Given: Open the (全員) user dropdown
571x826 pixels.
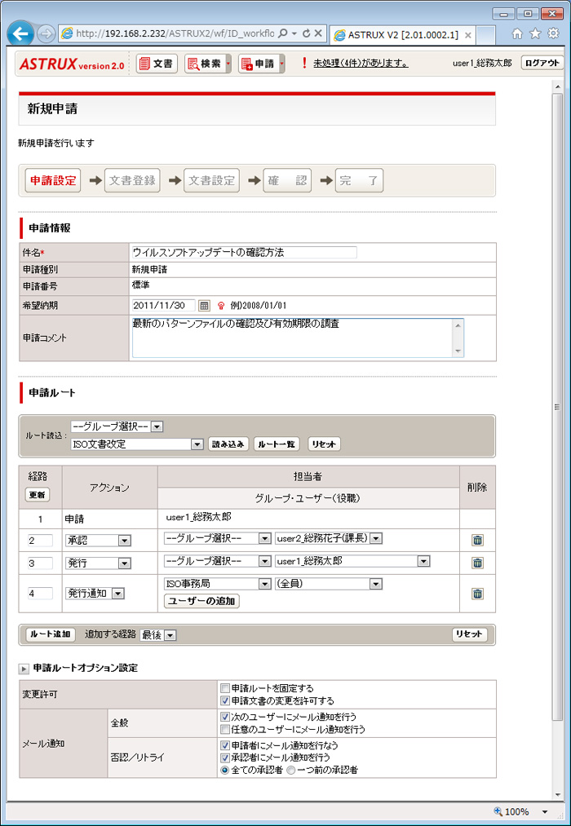Looking at the screenshot, I should pos(329,584).
